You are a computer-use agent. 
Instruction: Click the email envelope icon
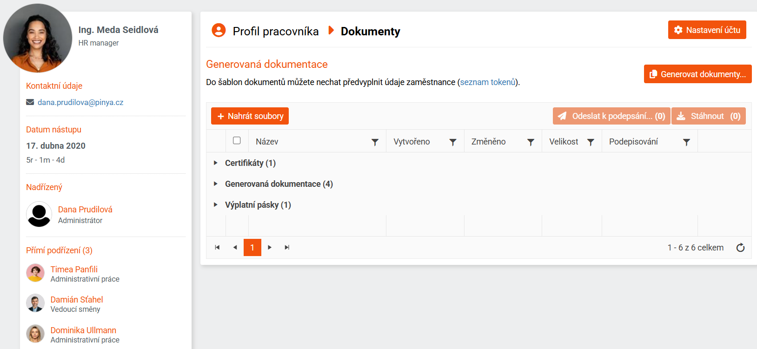pos(30,102)
